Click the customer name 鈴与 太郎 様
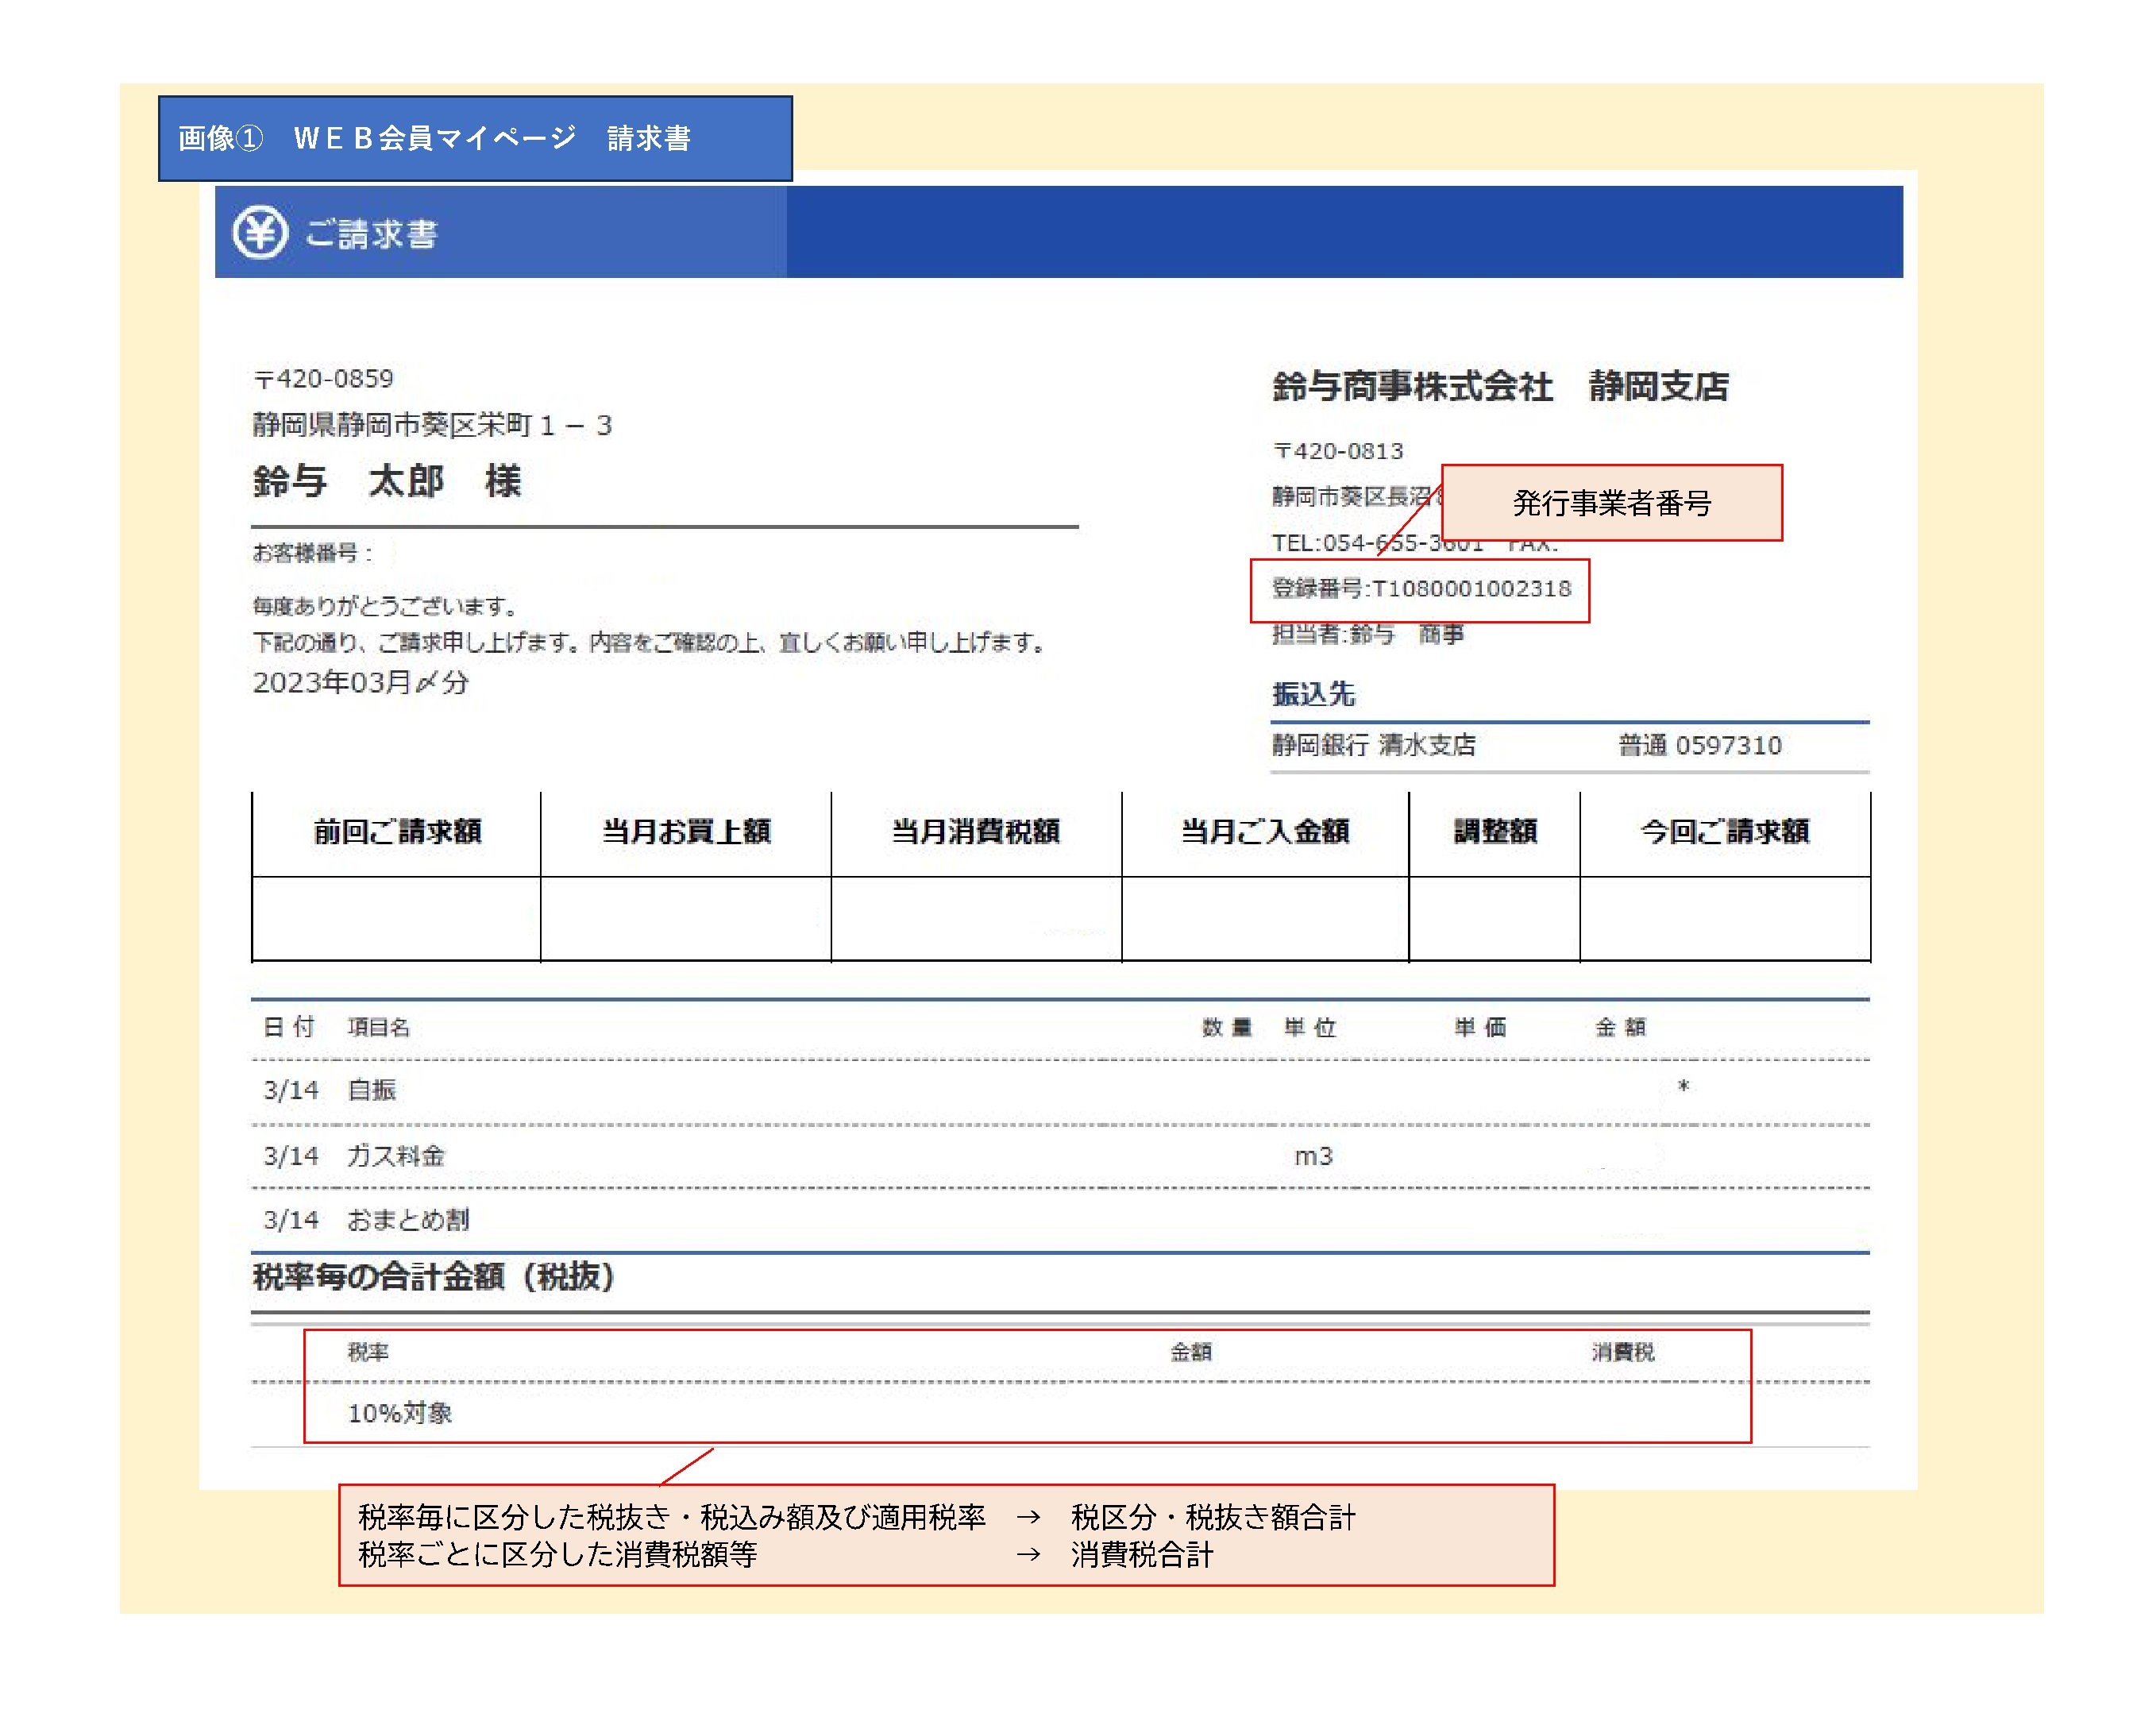2156x1725 pixels. coord(387,482)
